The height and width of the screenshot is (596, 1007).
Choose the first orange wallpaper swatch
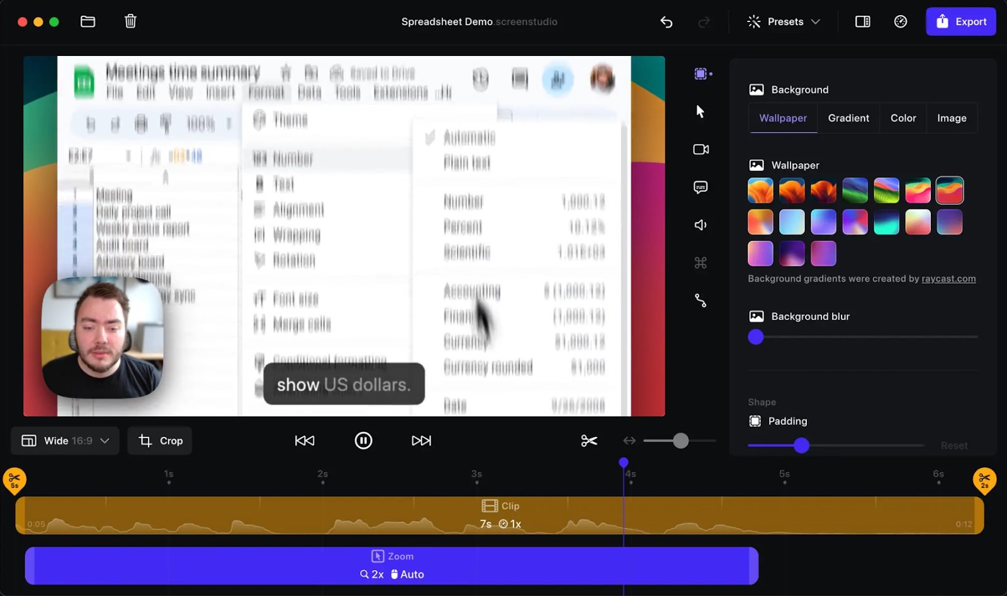coord(760,190)
